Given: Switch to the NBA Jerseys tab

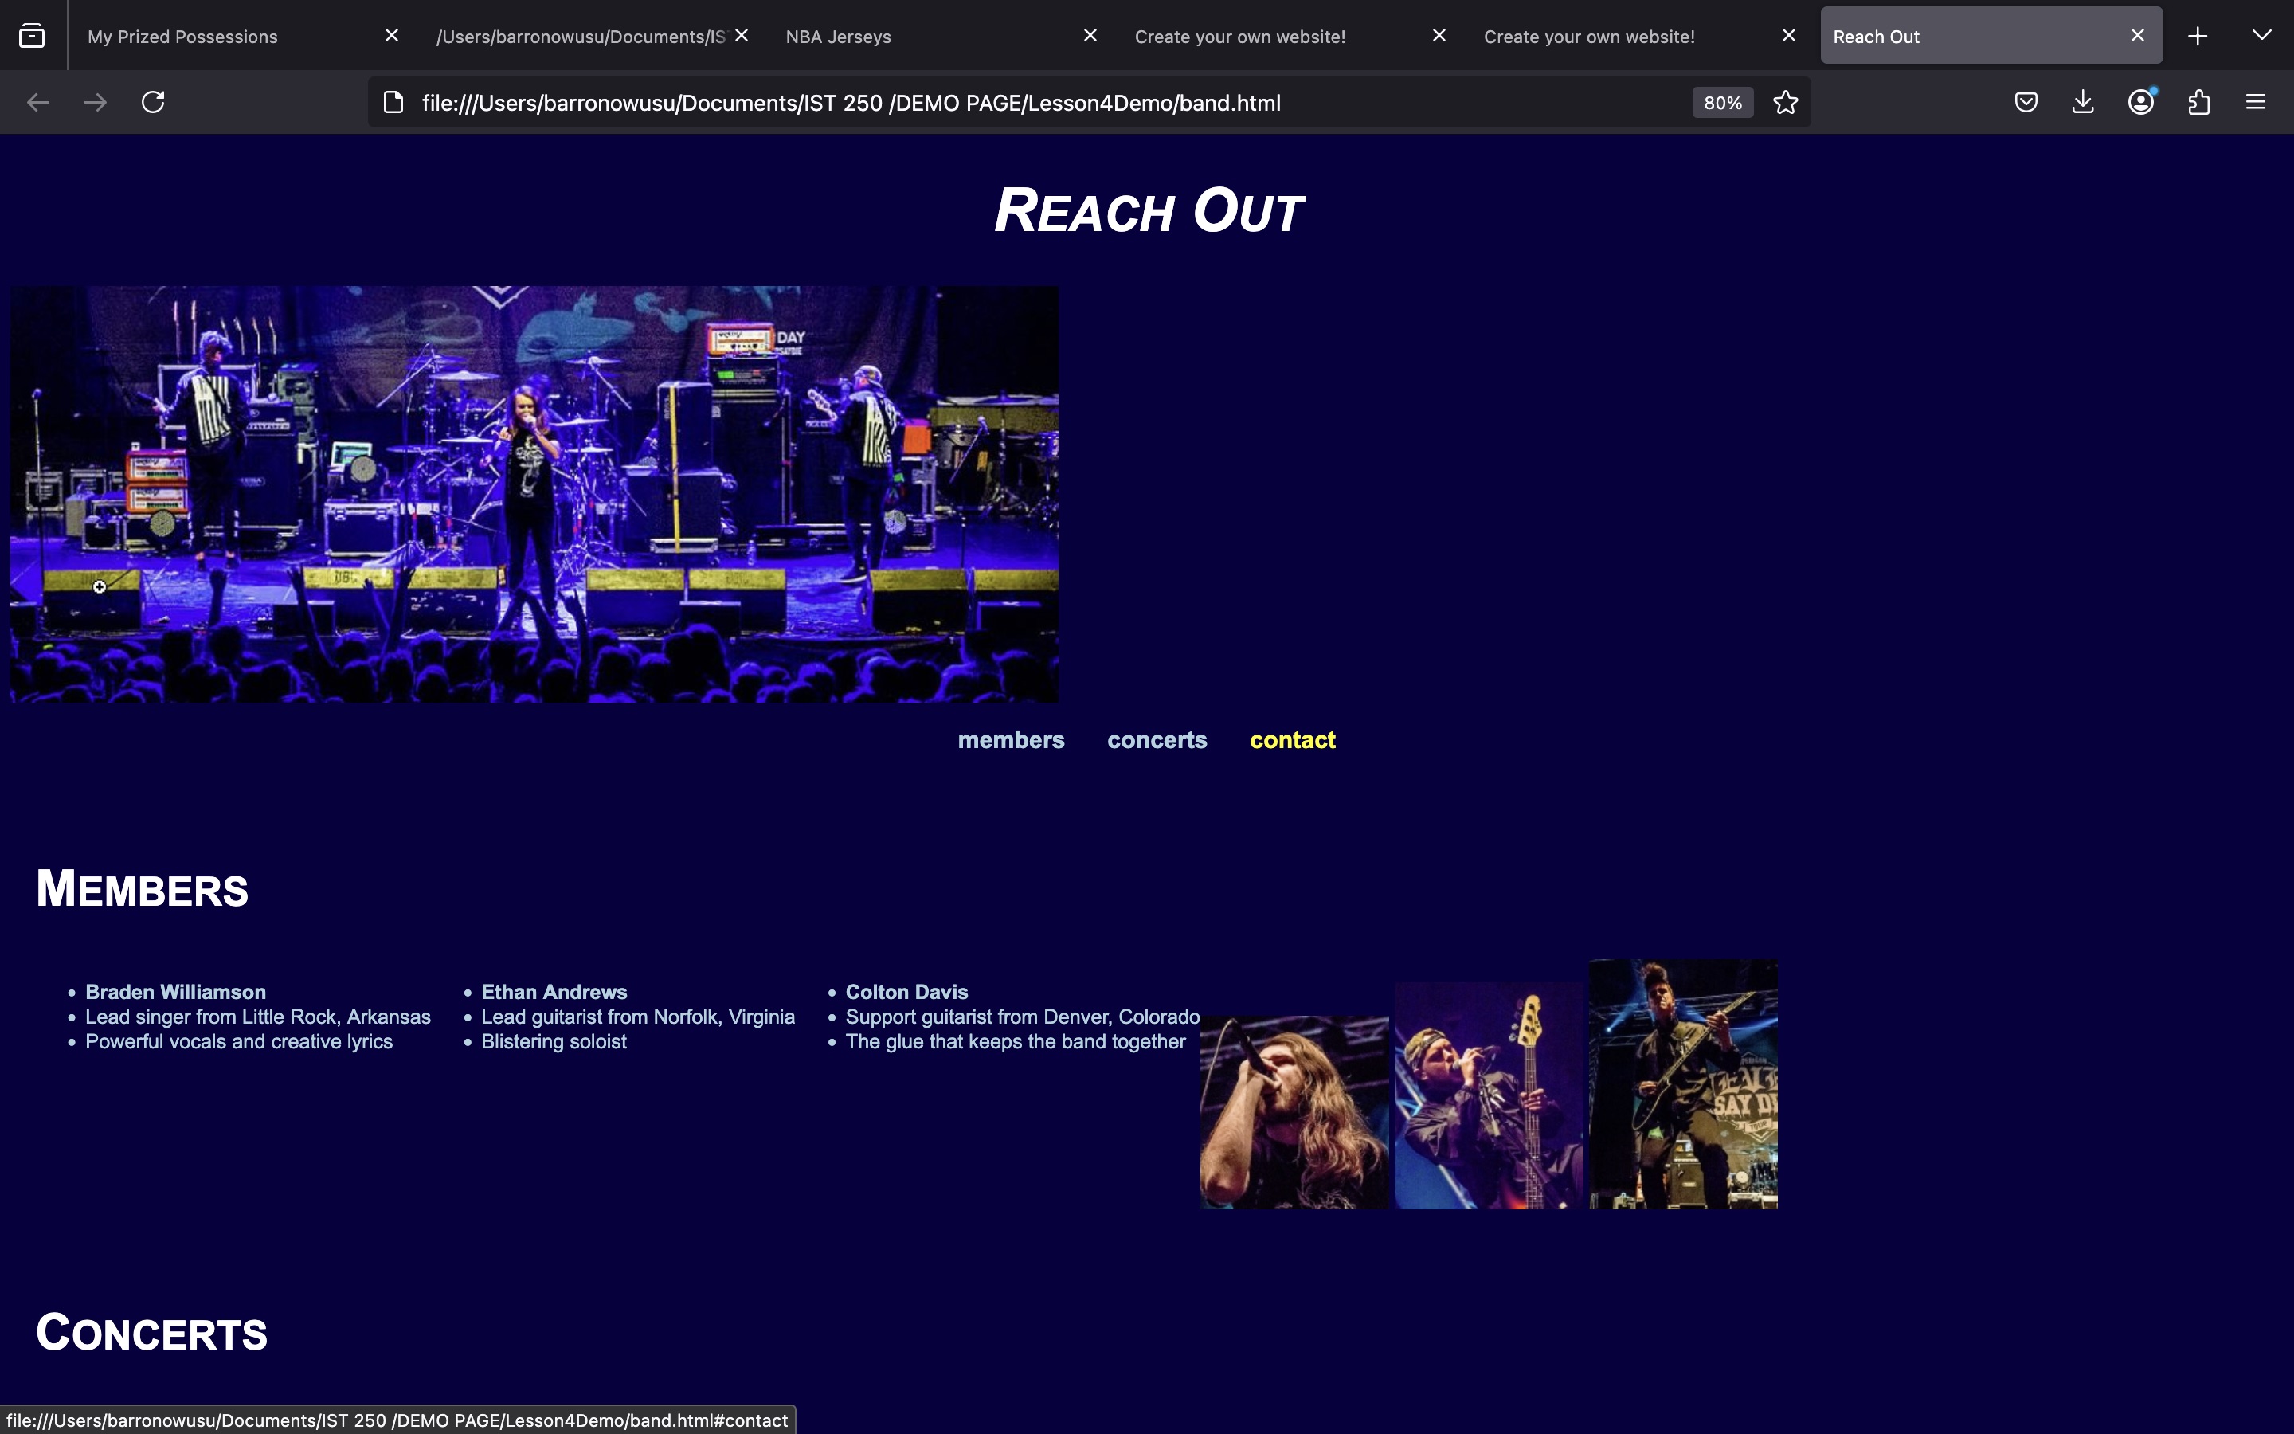Looking at the screenshot, I should (x=837, y=36).
